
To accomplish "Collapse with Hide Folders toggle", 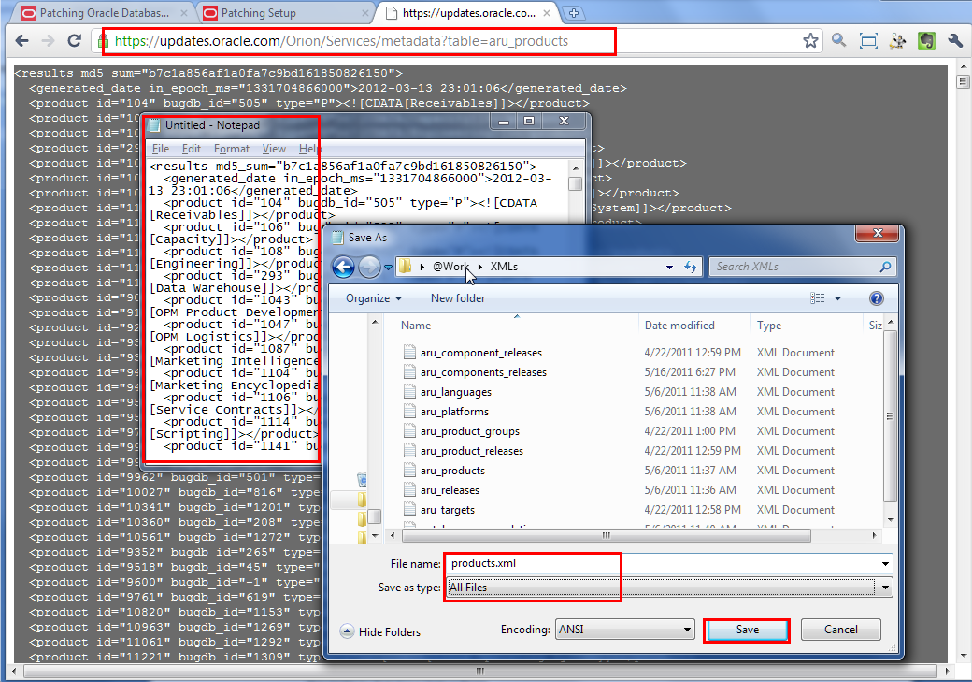I will click(x=380, y=631).
